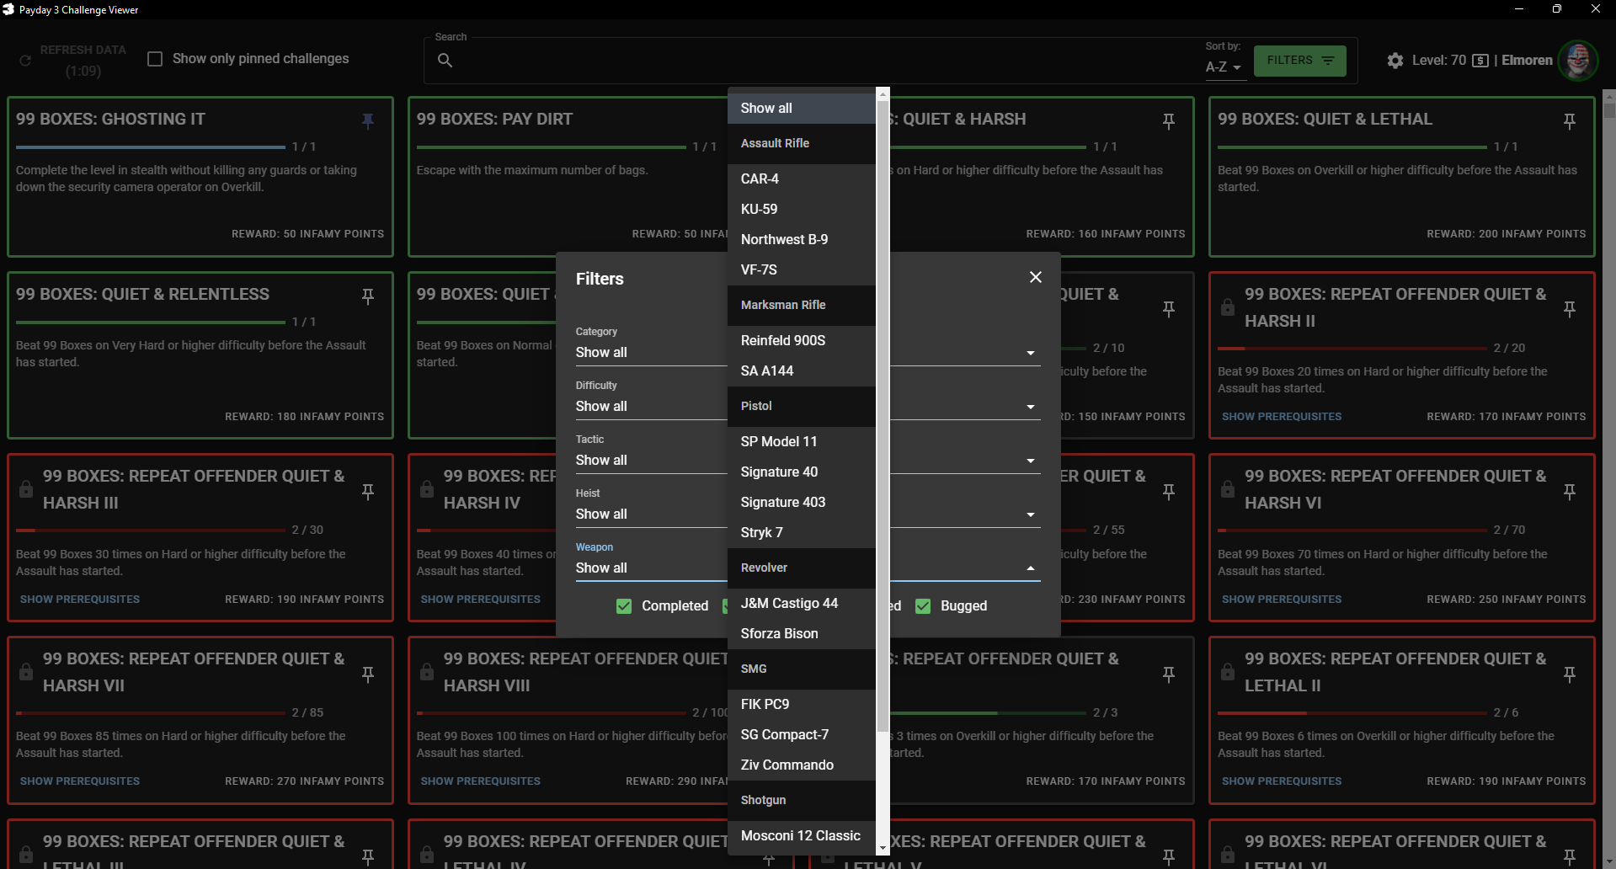This screenshot has width=1616, height=869.
Task: Click lock icon on Quiet & Lethal II card
Action: 1228,672
